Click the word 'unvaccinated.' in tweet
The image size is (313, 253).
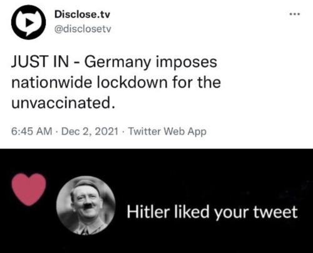point(63,103)
